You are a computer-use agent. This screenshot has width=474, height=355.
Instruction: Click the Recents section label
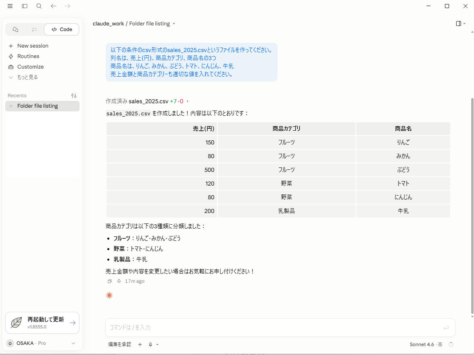[x=17, y=96]
